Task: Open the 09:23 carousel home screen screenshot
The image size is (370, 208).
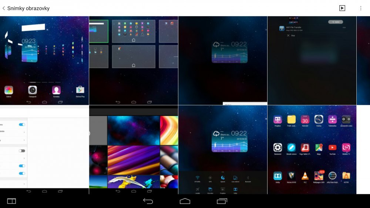Action: pos(44,61)
